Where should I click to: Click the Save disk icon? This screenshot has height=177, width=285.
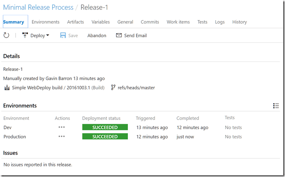pyautogui.click(x=63, y=35)
